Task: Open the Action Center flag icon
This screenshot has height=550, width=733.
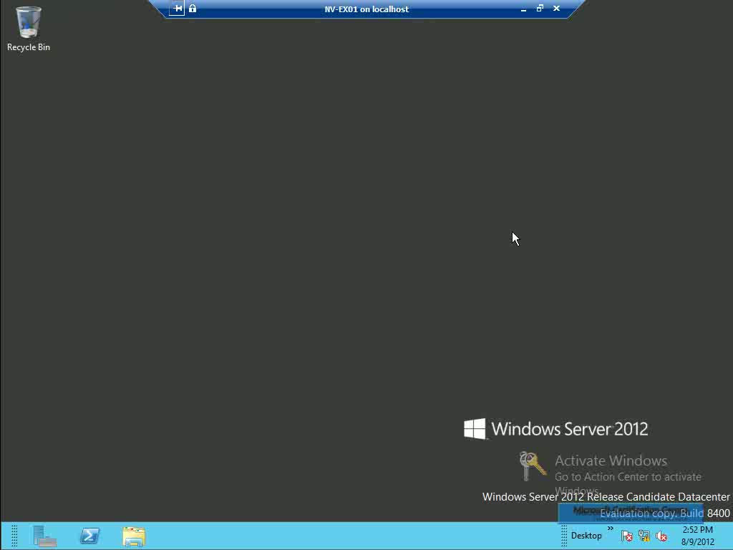Action: 627,536
